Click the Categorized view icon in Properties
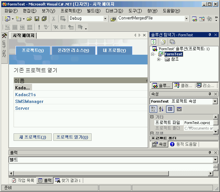The width and height of the screenshot is (220, 192). click(153, 109)
